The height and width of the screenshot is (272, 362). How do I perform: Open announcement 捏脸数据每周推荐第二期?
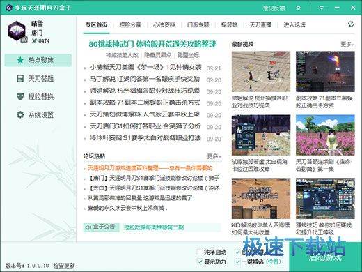[154, 227]
